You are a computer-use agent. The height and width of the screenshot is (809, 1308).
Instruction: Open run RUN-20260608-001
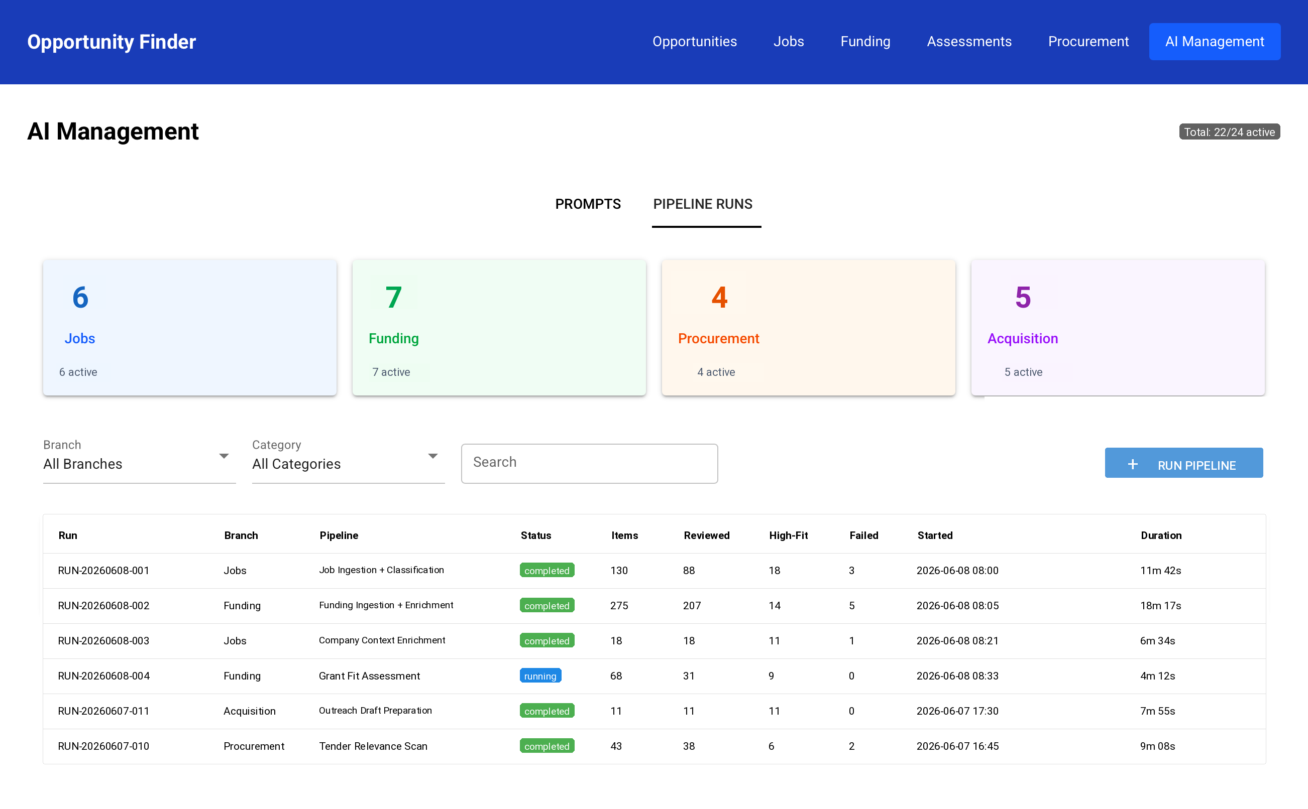(103, 571)
